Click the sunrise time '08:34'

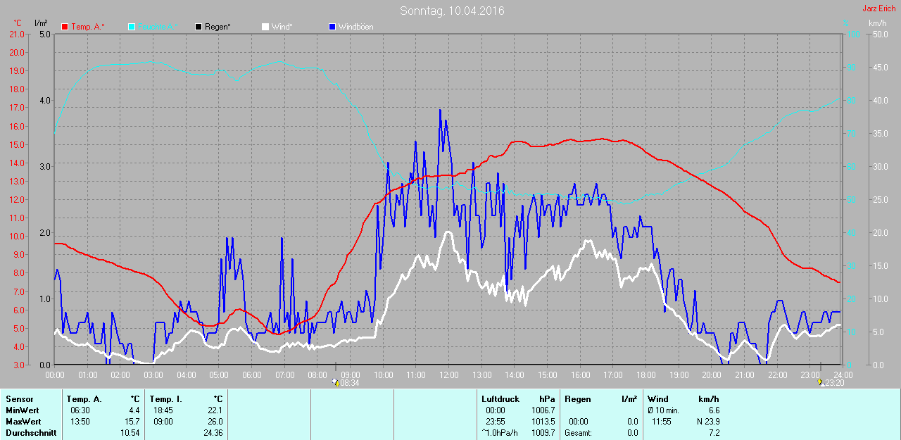pos(348,383)
